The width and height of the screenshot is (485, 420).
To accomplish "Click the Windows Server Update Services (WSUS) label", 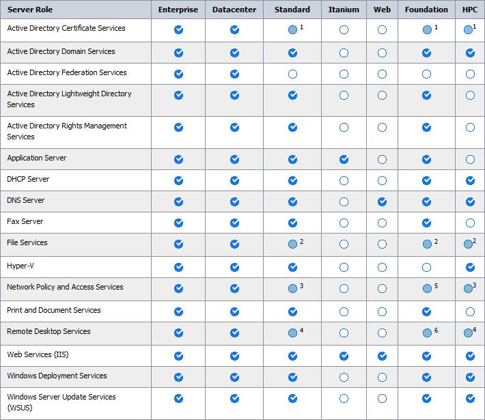I will 61,402.
